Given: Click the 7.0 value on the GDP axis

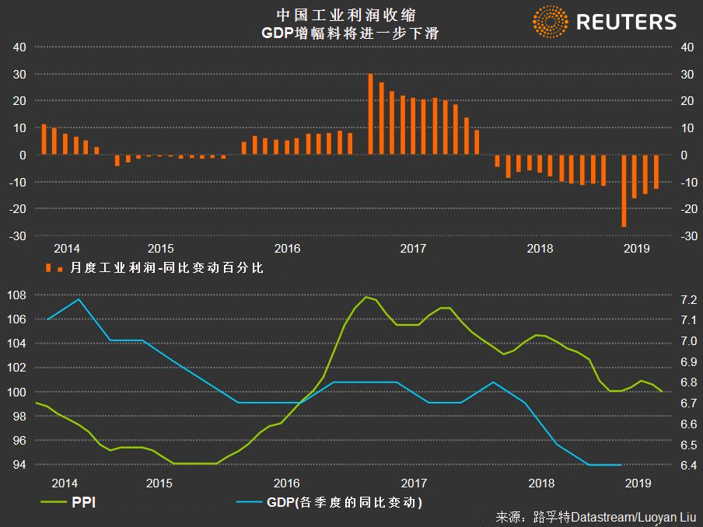Looking at the screenshot, I should point(689,341).
